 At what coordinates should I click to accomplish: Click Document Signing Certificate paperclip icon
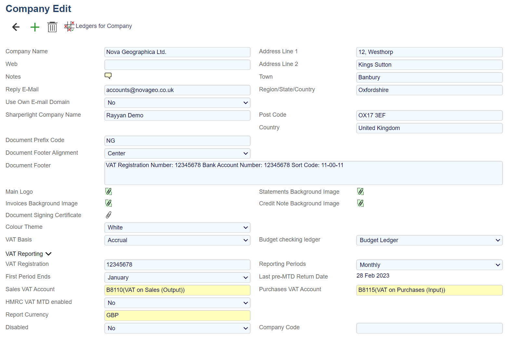point(109,215)
